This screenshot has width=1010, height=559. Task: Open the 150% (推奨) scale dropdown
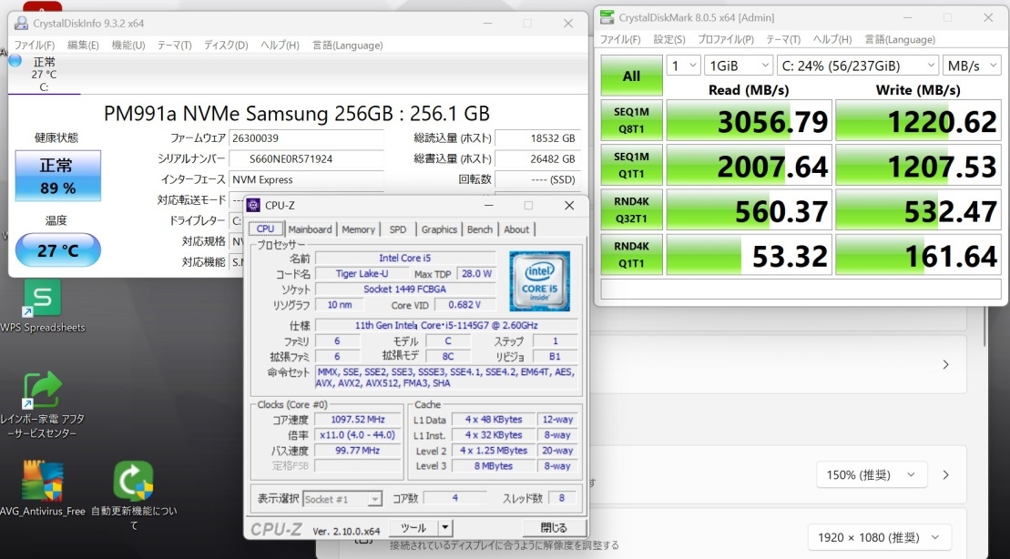[x=872, y=474]
